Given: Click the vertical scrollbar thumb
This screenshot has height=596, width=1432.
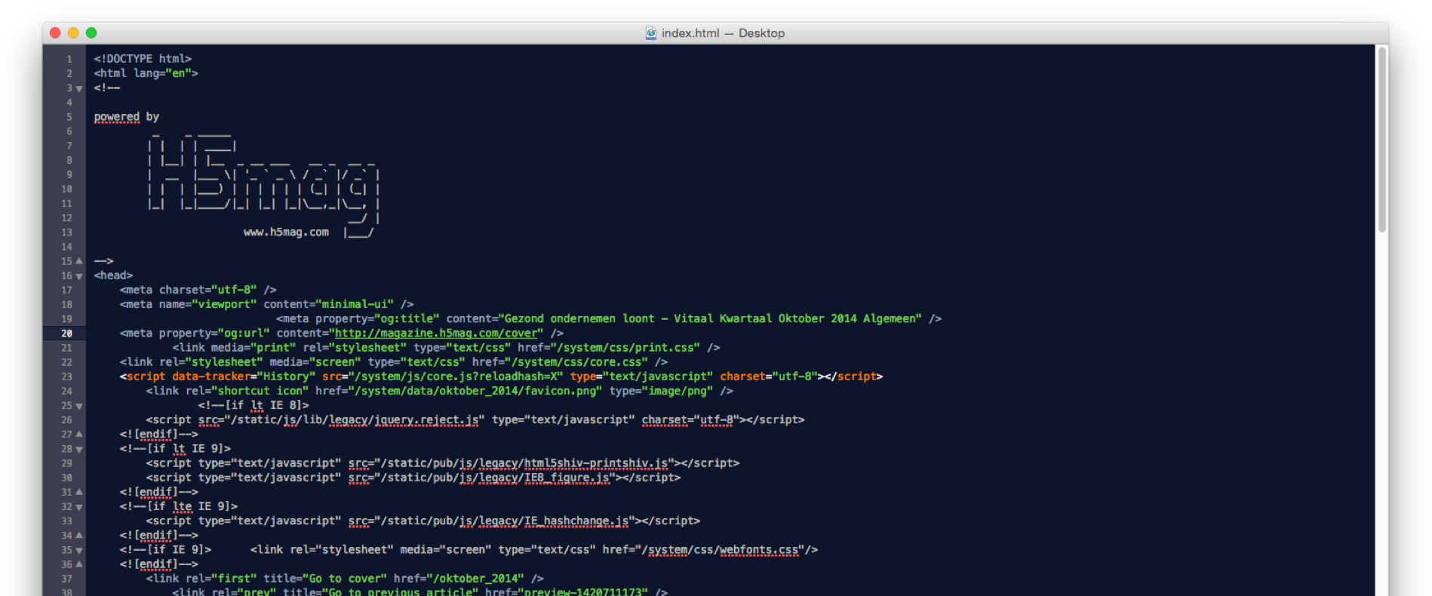Looking at the screenshot, I should pyautogui.click(x=1382, y=140).
